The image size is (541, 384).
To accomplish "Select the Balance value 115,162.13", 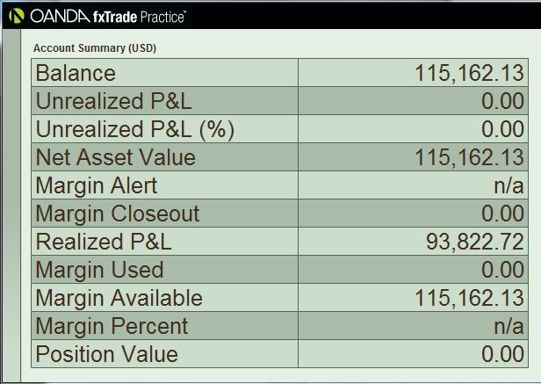I will pyautogui.click(x=469, y=73).
